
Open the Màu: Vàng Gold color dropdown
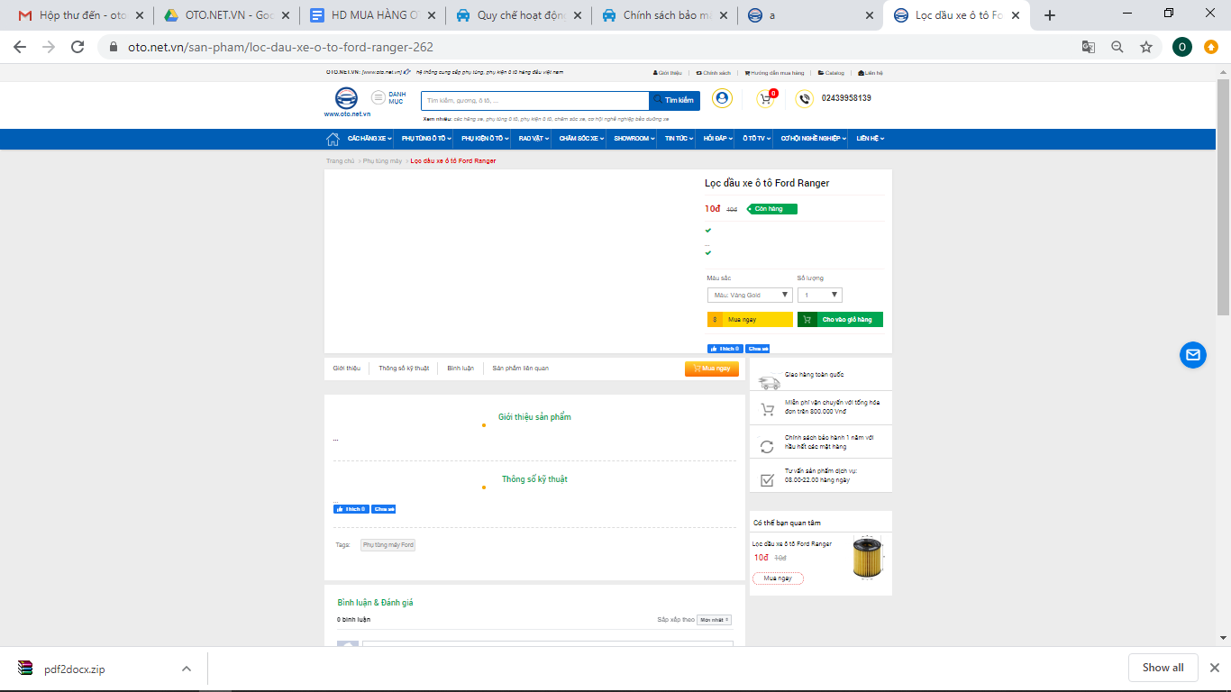[750, 295]
